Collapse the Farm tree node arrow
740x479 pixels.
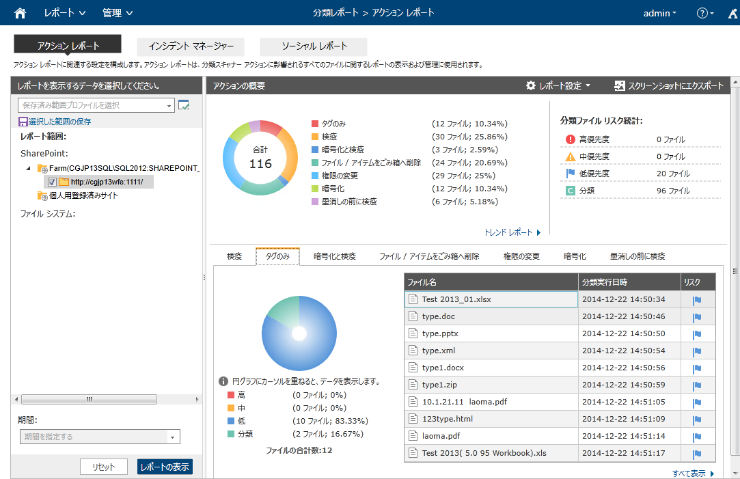(28, 168)
